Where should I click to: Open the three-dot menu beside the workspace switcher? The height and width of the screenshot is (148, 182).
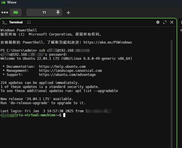click(x=5, y=12)
